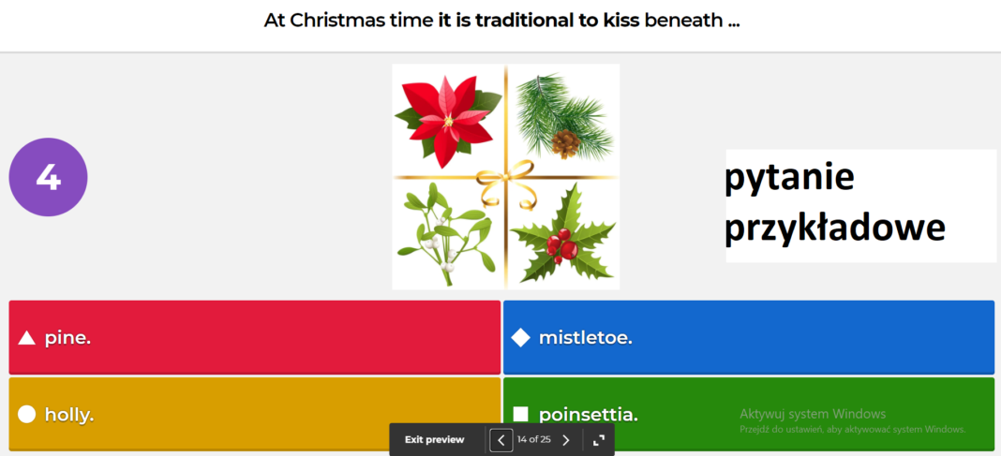
Task: Select the "mistletoe." answer text
Action: pos(585,338)
